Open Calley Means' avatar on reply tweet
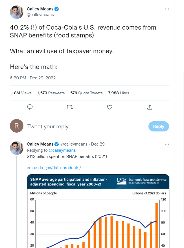The image size is (184, 248). click(x=17, y=148)
